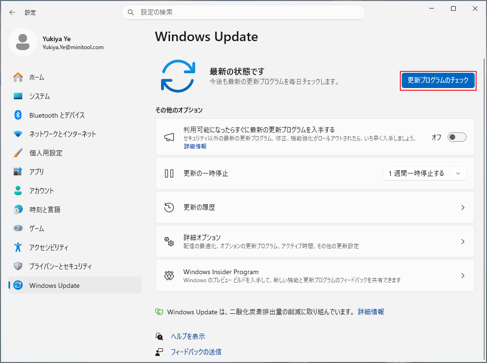Viewport: 487px width, 363px height.
Task: Click the アクセシビリティ figure icon
Action: tap(18, 247)
